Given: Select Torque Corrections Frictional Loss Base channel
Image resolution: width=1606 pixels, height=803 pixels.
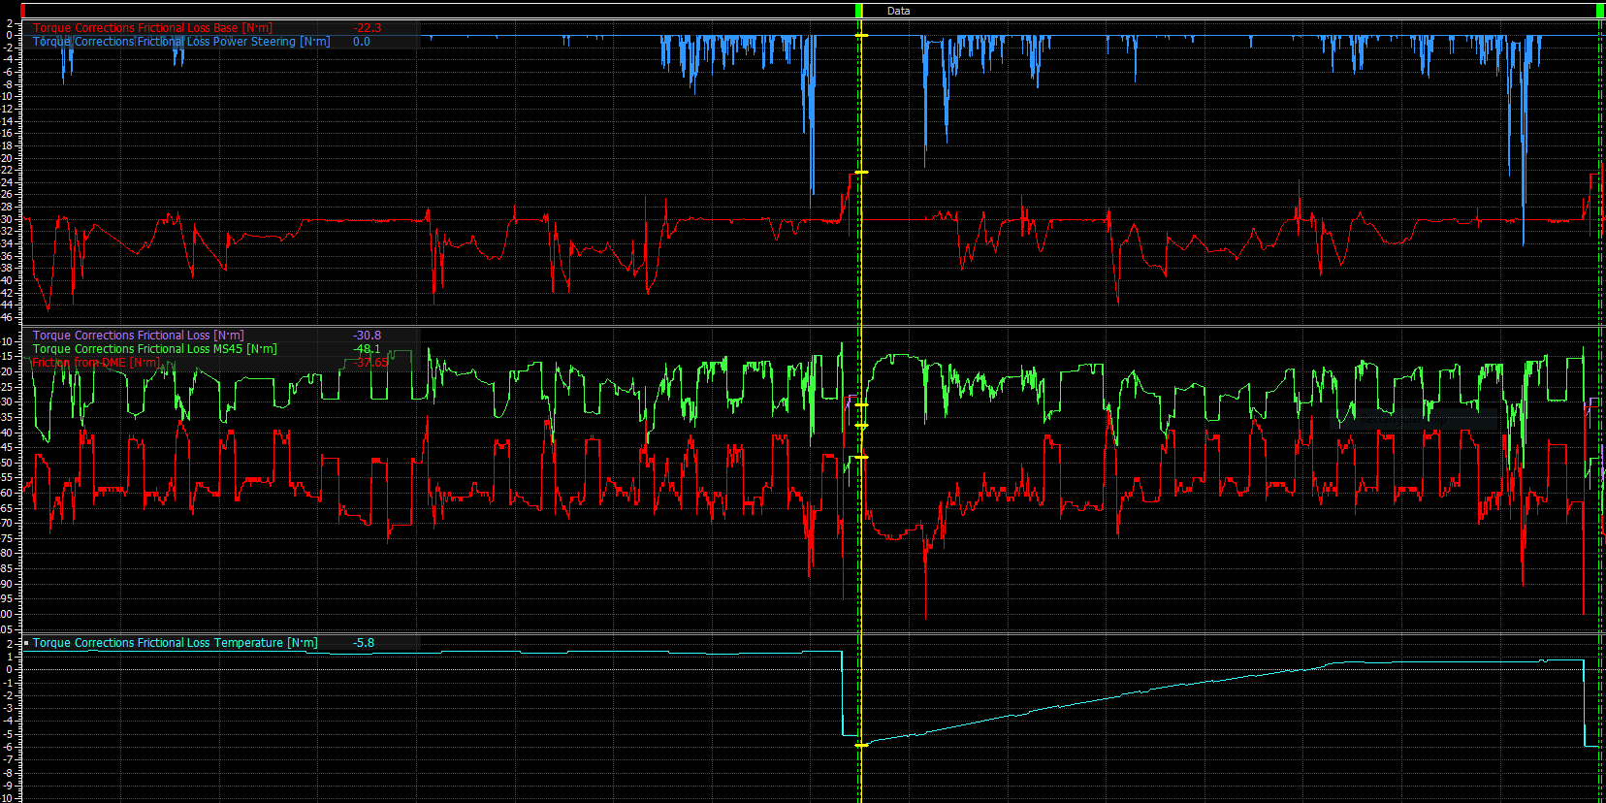Looking at the screenshot, I should click(x=152, y=28).
